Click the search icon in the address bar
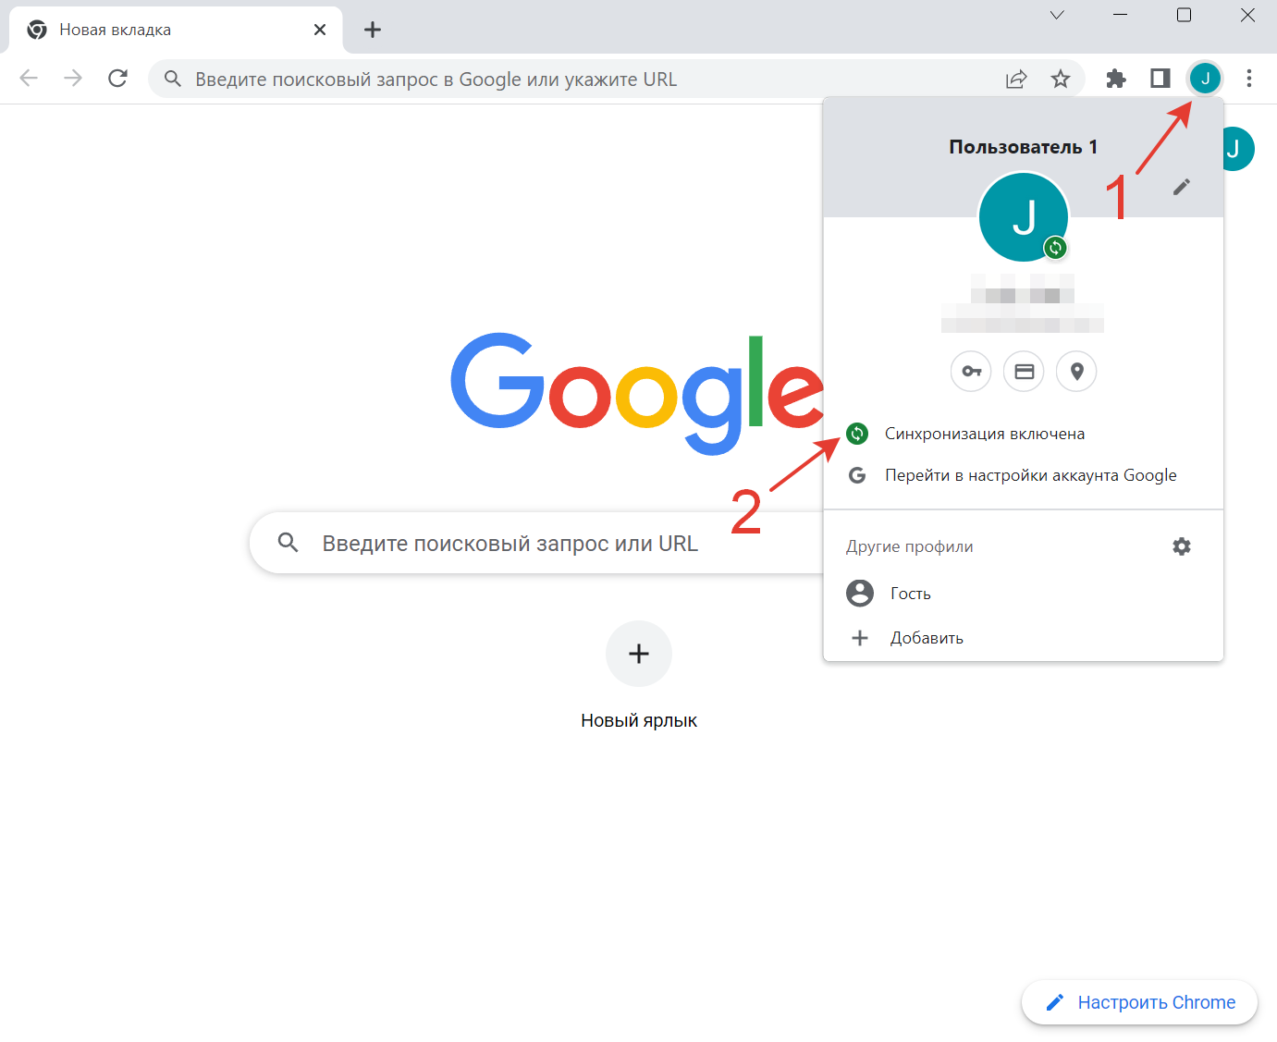 pos(173,79)
